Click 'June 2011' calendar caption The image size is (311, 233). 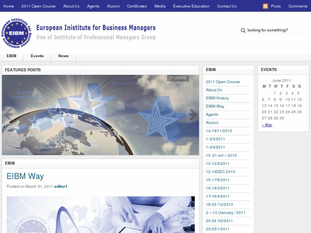(281, 80)
